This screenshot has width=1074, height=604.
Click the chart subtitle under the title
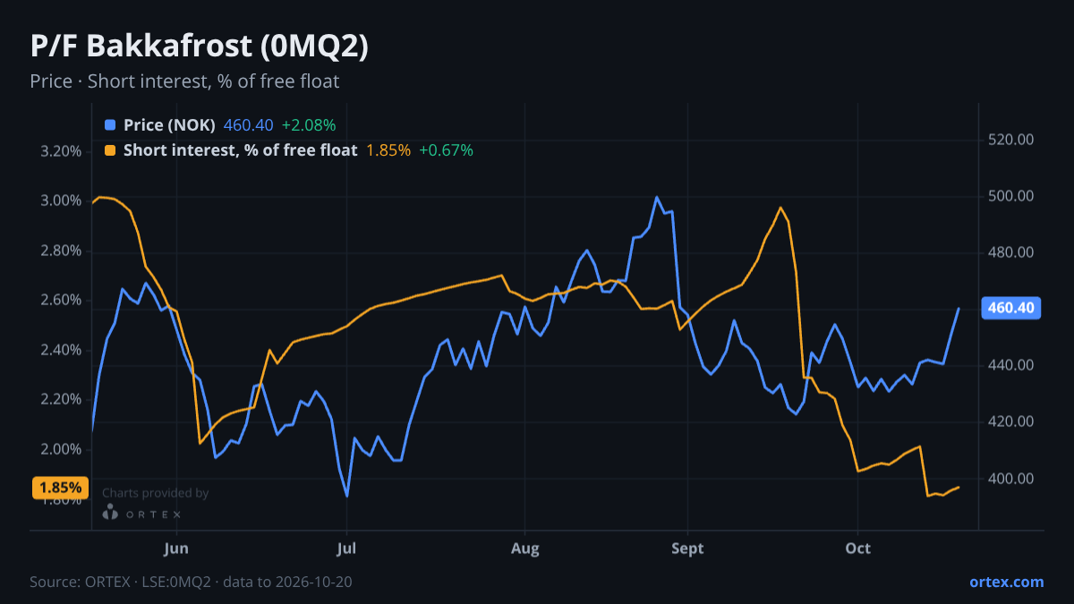click(x=184, y=81)
